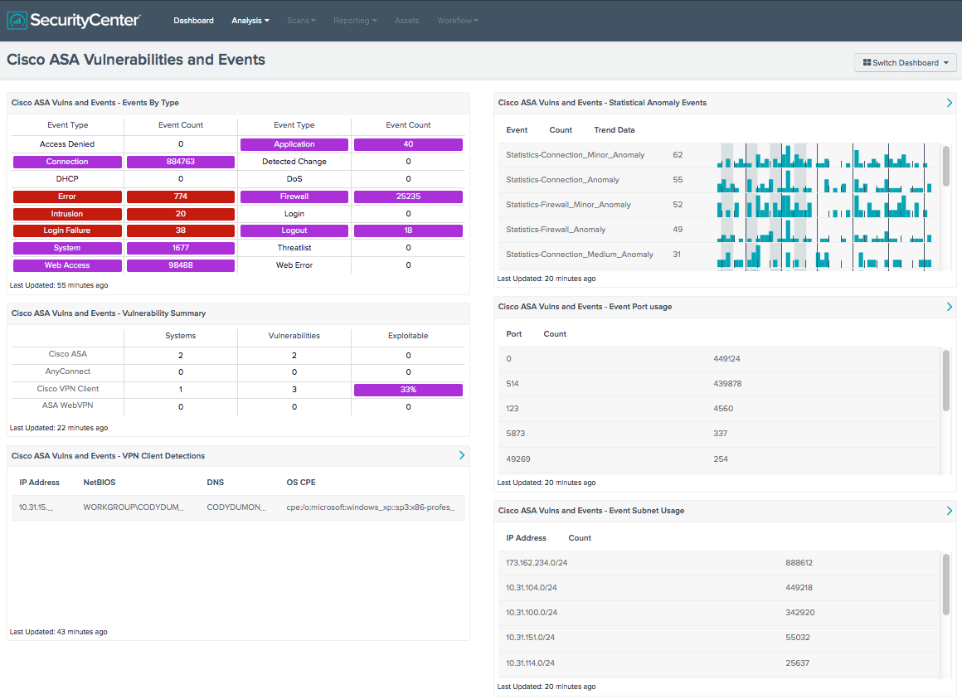The image size is (962, 699).
Task: Click port 5873 row
Action: [719, 434]
